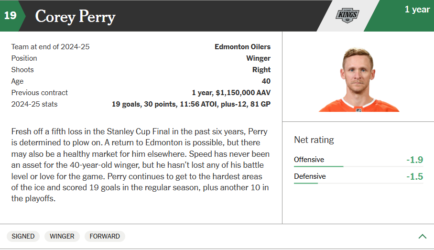The image size is (434, 250).
Task: Click the player description paragraph
Action: pyautogui.click(x=141, y=165)
